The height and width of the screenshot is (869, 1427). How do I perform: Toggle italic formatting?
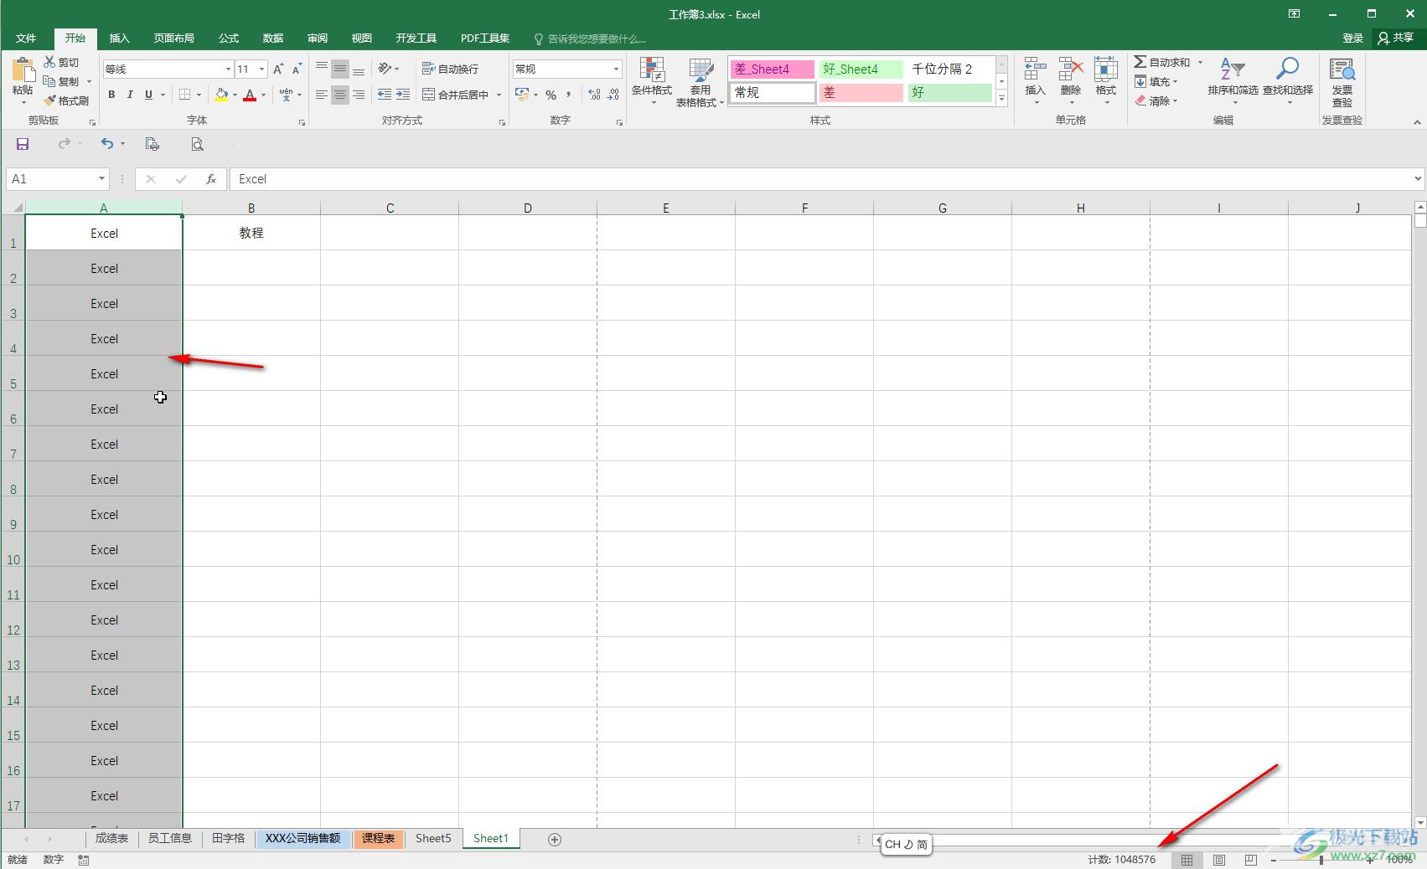130,95
